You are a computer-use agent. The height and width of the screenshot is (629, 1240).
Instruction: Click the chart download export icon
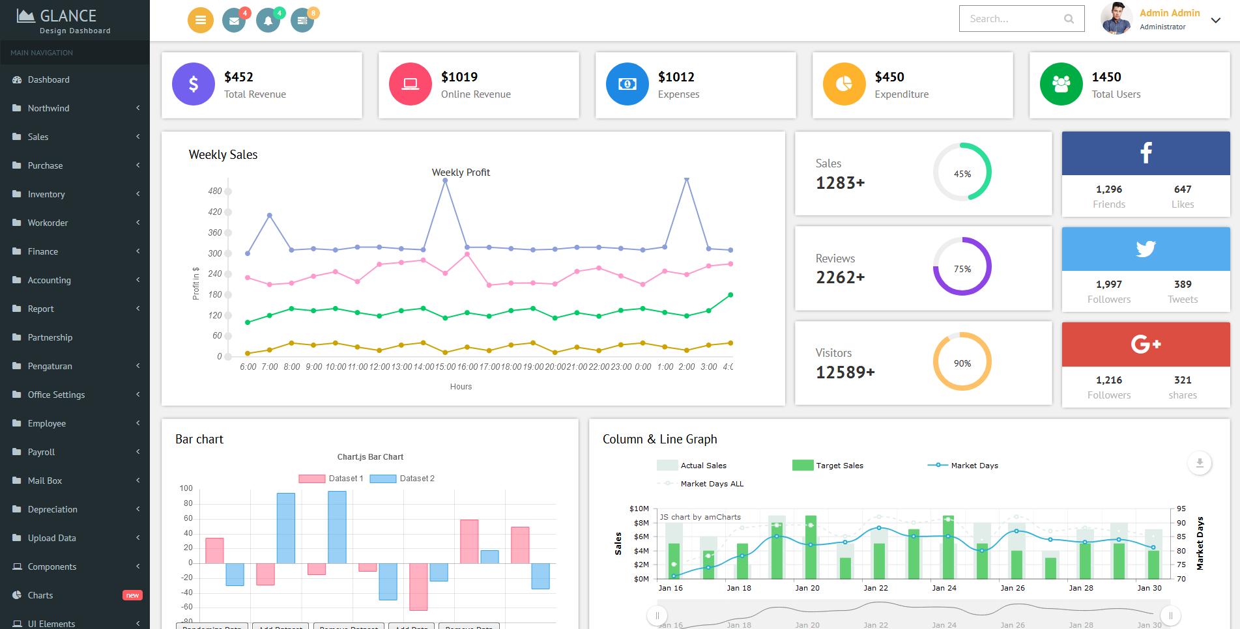click(1199, 463)
